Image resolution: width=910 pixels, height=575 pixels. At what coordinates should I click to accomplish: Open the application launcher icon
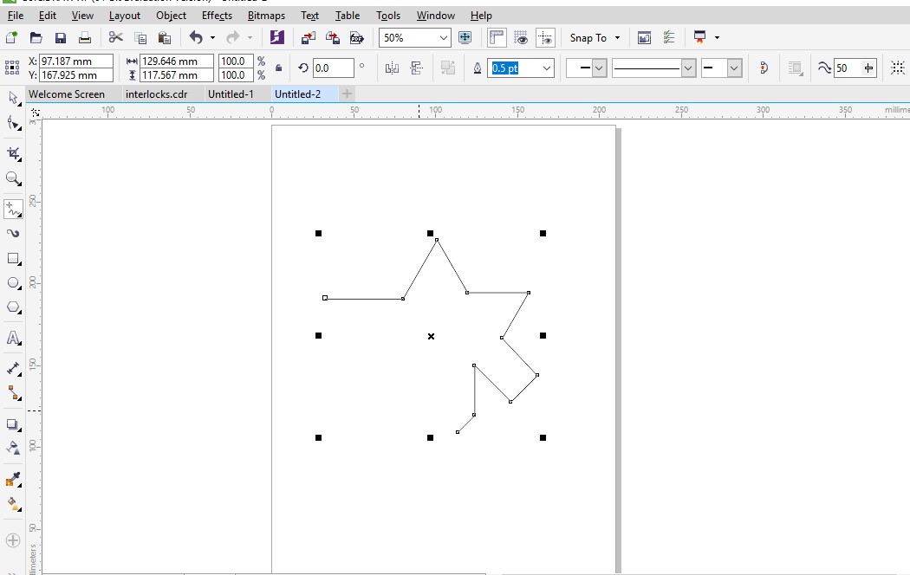(x=700, y=38)
